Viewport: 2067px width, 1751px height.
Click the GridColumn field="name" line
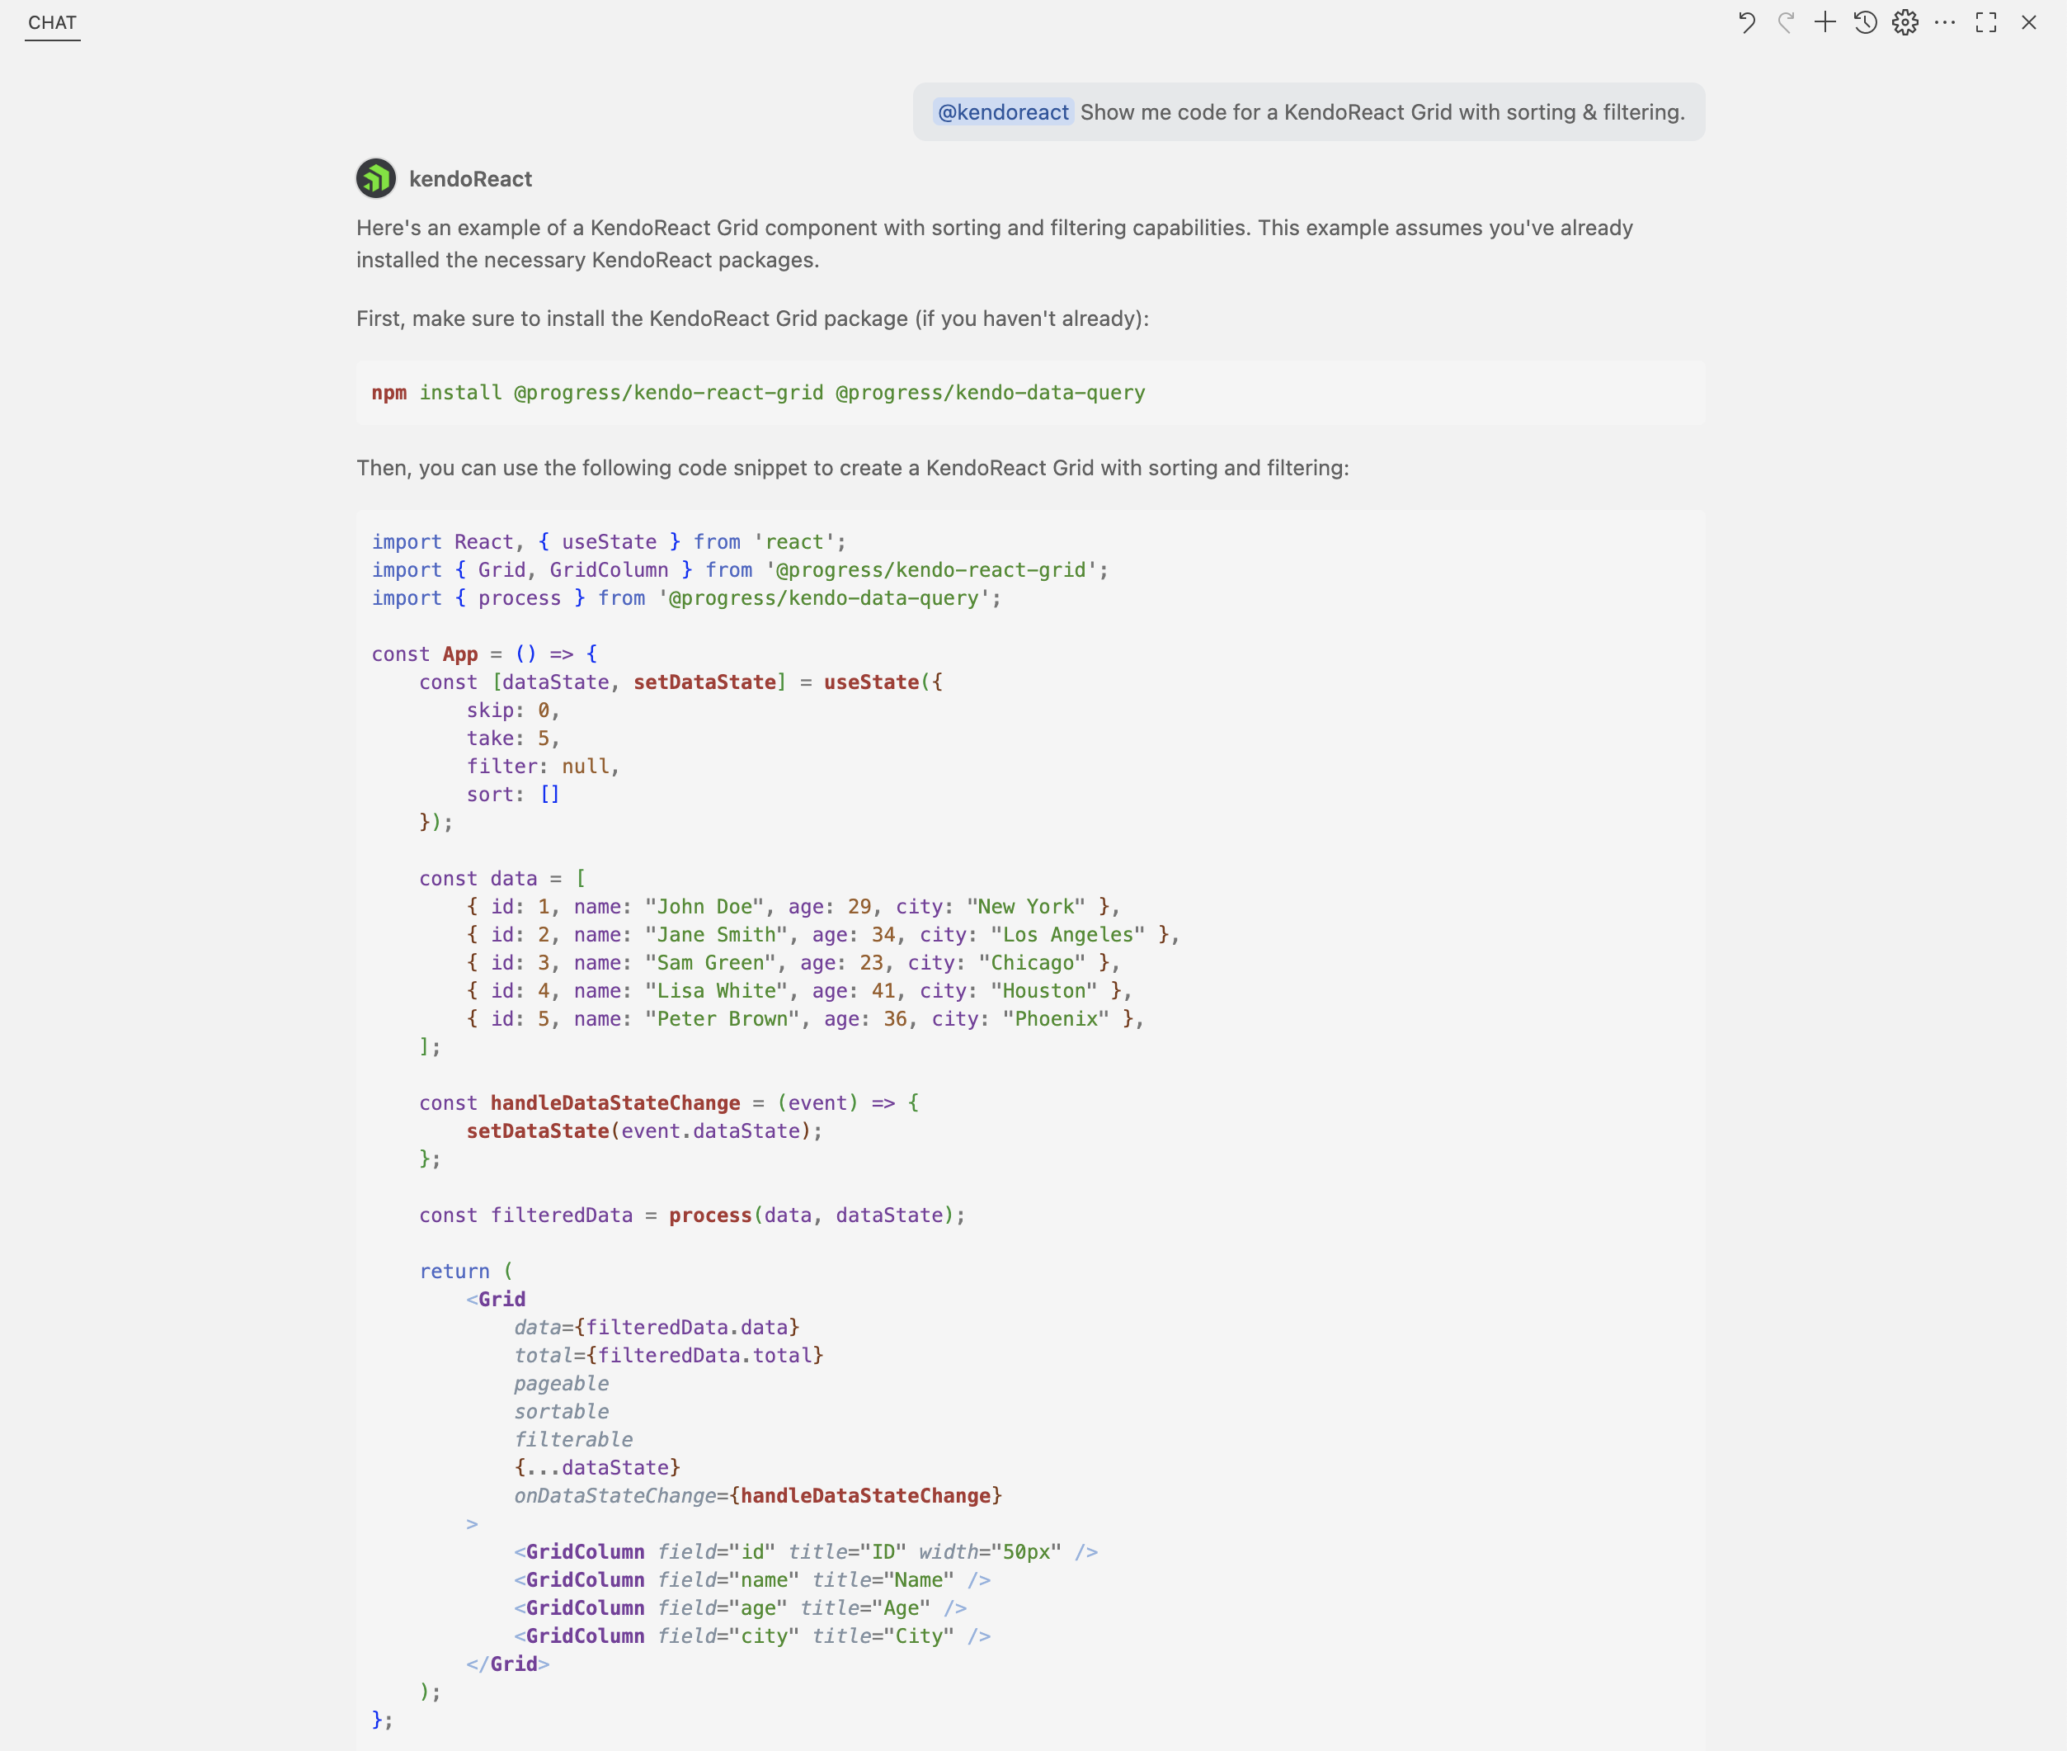point(752,1579)
